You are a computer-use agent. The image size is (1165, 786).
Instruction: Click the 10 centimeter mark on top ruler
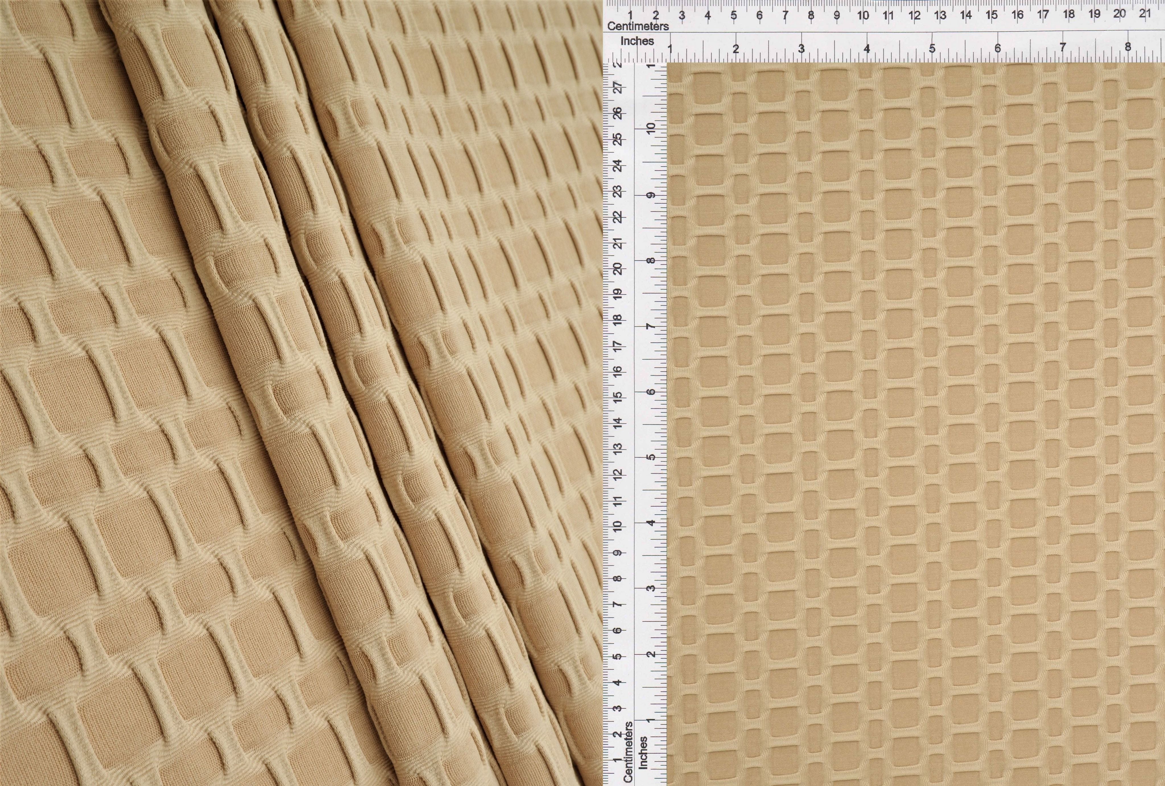(x=863, y=16)
